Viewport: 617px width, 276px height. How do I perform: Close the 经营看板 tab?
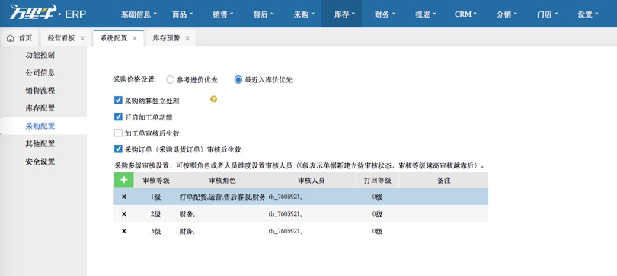coord(82,38)
